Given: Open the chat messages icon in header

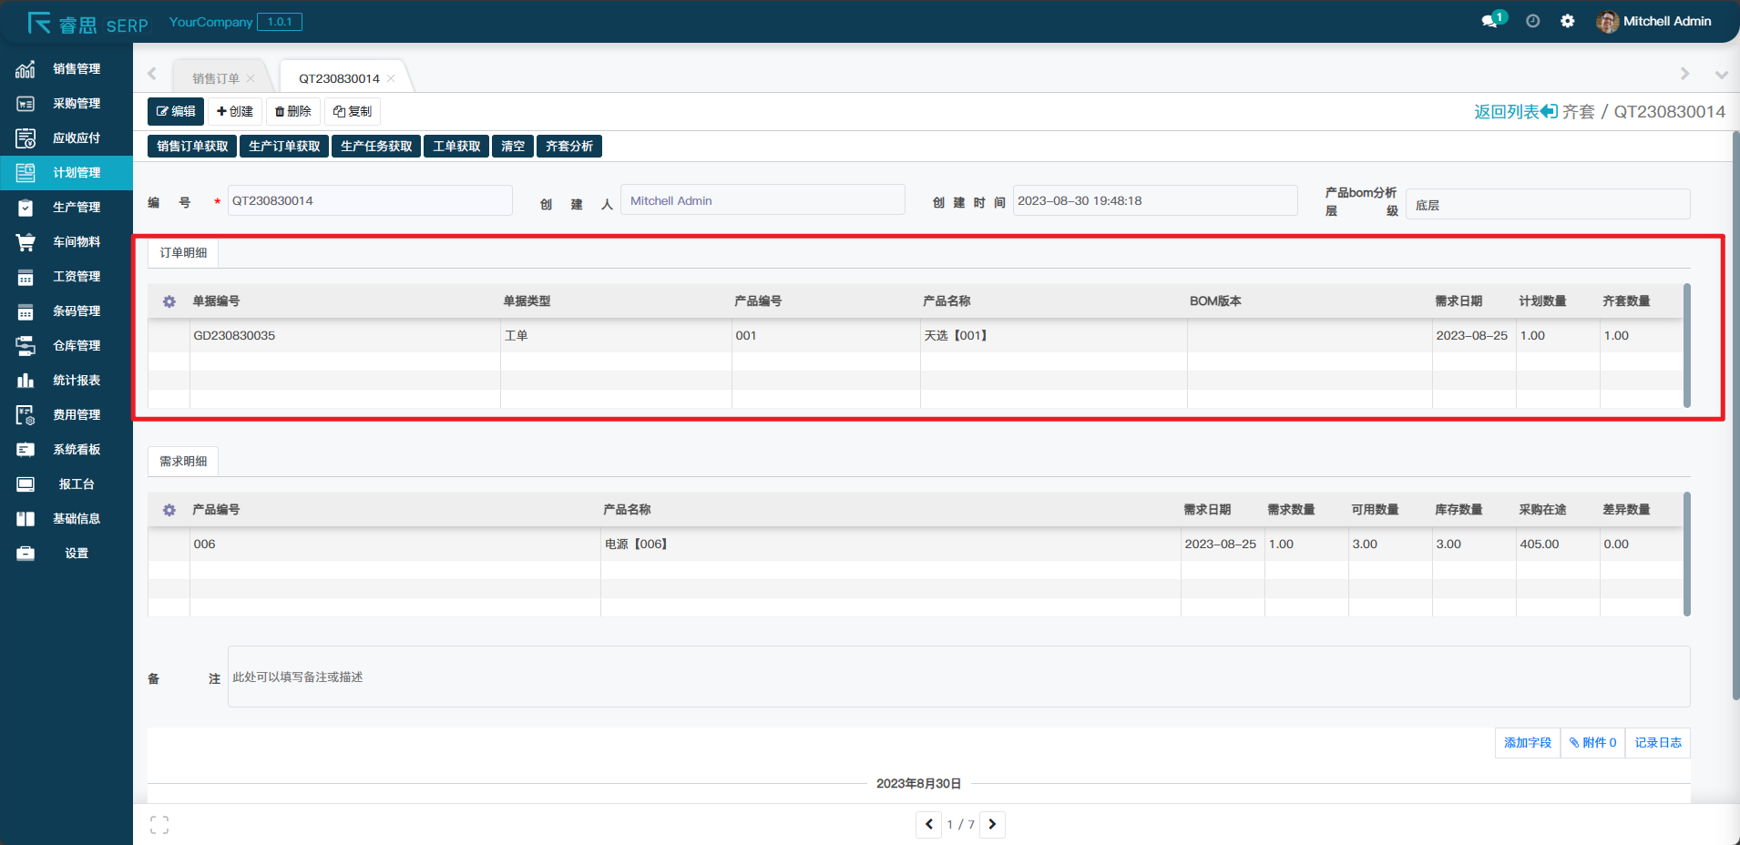Looking at the screenshot, I should tap(1490, 21).
